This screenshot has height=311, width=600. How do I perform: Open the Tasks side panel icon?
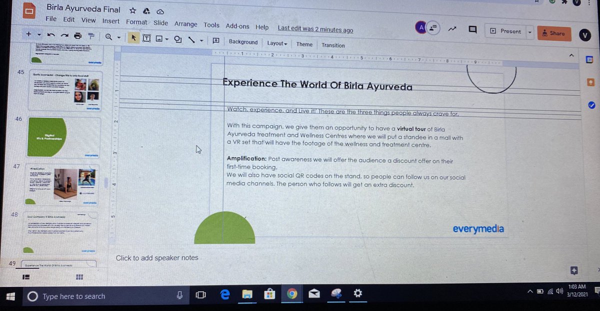click(592, 104)
